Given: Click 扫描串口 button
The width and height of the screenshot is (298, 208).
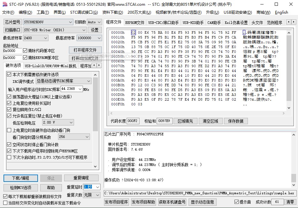Looking at the screenshot, I should point(12,30).
